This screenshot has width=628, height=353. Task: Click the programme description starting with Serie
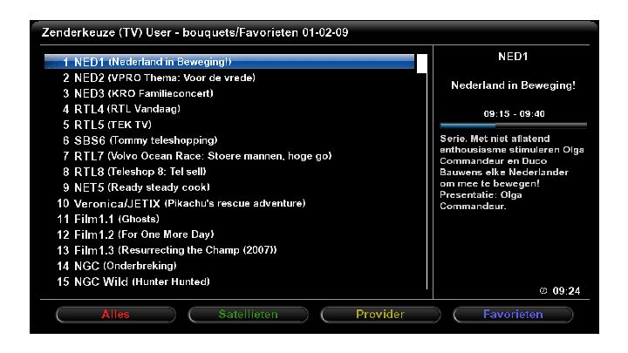point(512,172)
